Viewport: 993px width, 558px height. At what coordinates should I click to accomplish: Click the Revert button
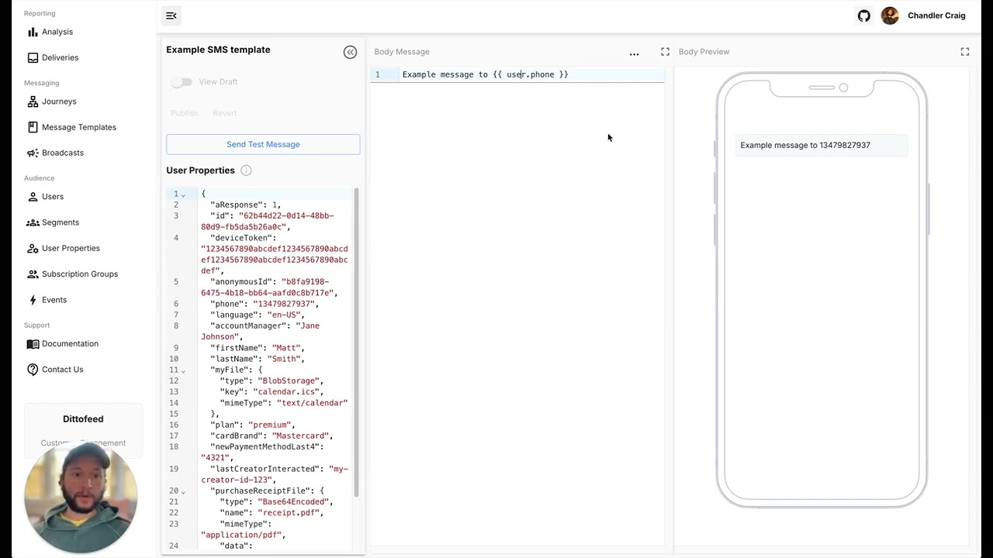coord(225,113)
